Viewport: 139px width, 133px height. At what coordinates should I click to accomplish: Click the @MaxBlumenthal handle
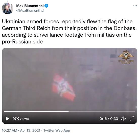(30, 11)
